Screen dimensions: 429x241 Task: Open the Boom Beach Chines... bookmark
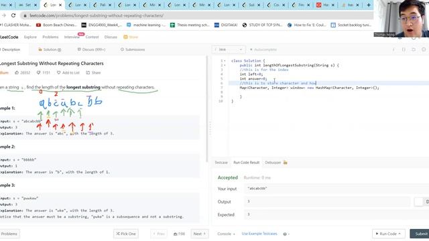tap(56, 25)
